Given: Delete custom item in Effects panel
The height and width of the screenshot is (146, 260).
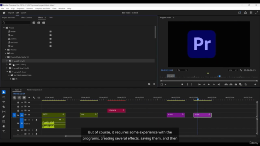Looking at the screenshot, I should (x=154, y=84).
